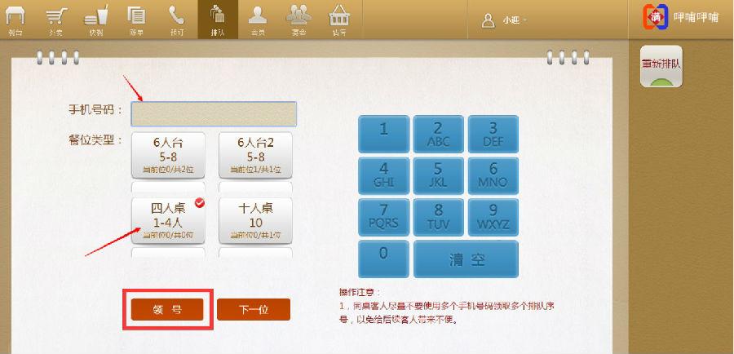Open the 柜台 counter icon
Viewport: 734px width, 354px height.
point(15,20)
